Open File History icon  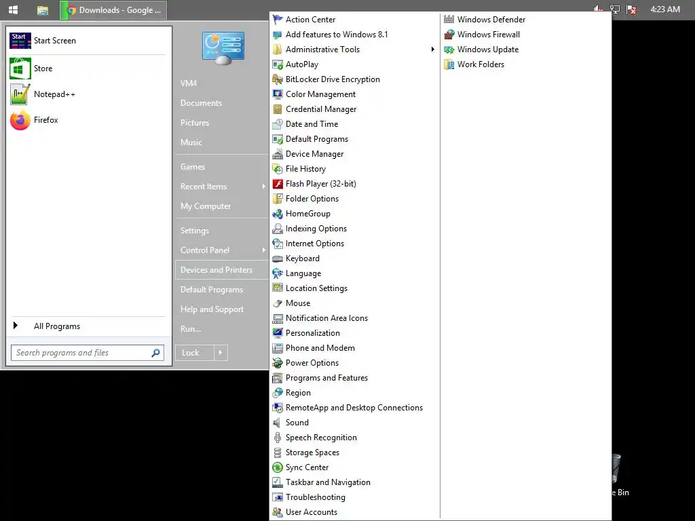pos(278,169)
